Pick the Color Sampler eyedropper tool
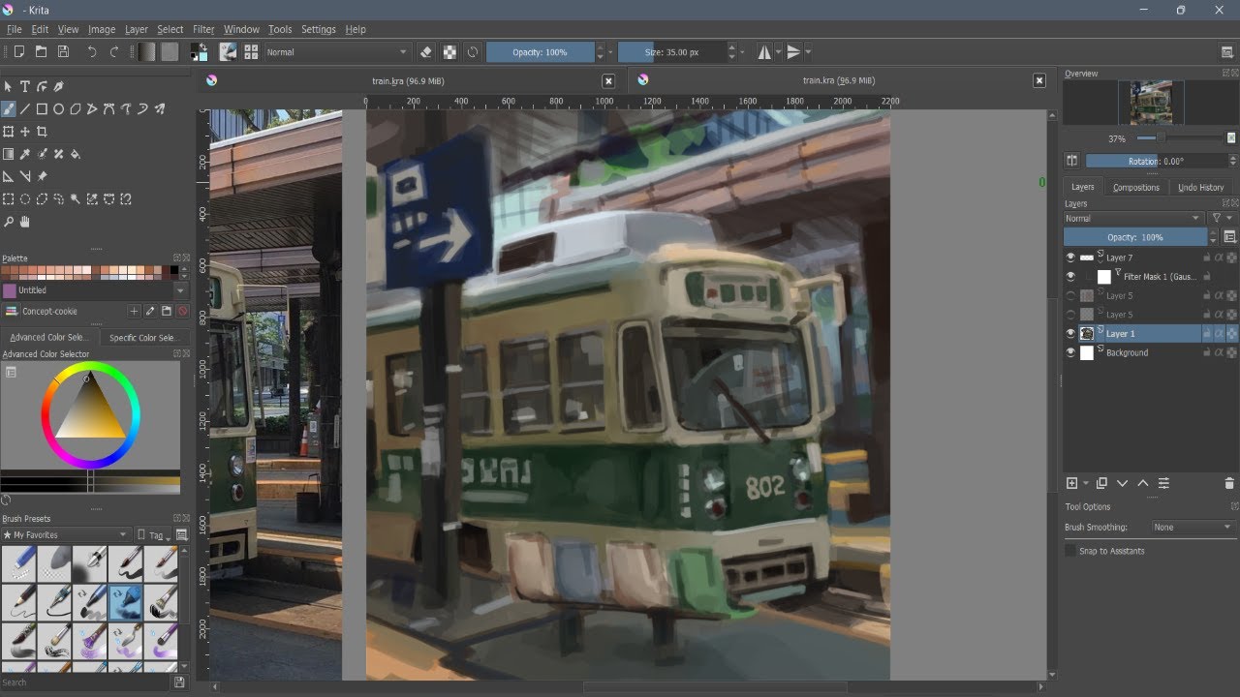1240x697 pixels. pyautogui.click(x=25, y=154)
